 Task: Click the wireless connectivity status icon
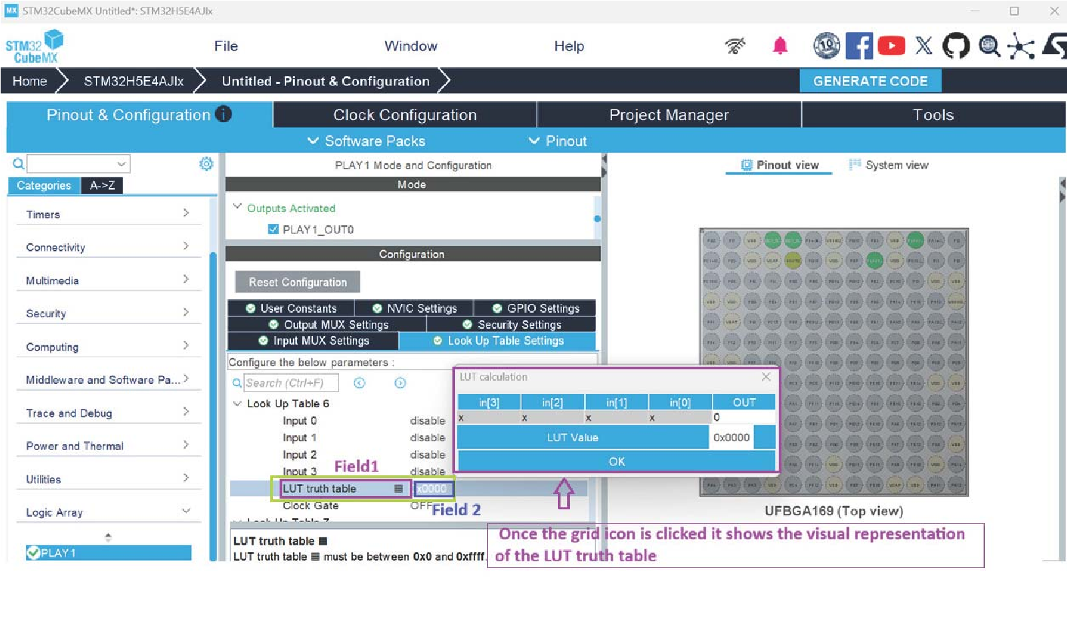(735, 46)
